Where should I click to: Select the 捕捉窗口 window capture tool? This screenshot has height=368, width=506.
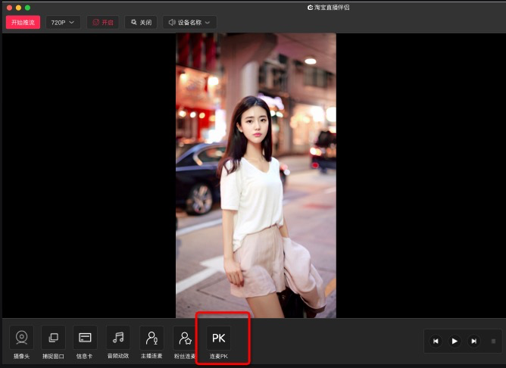[x=53, y=338]
